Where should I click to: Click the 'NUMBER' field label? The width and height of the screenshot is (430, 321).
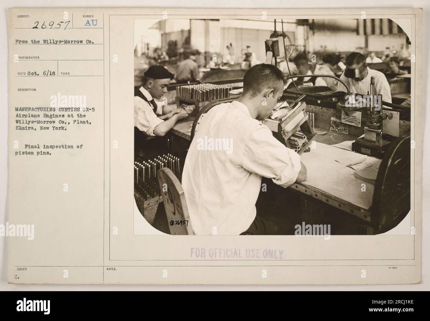coord(89,16)
